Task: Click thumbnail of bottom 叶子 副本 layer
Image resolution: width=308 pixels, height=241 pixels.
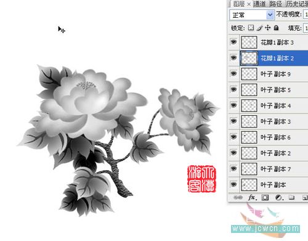Action: [249, 185]
